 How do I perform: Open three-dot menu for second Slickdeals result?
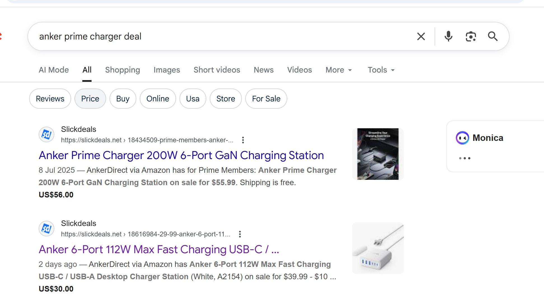pos(240,234)
